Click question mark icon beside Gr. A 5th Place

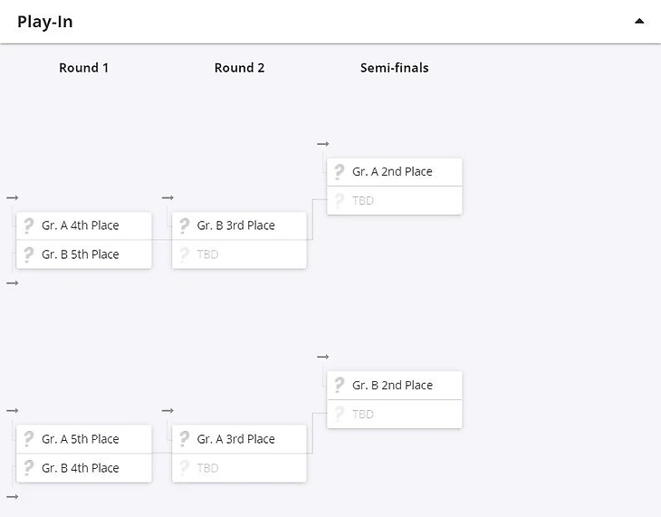coord(29,439)
